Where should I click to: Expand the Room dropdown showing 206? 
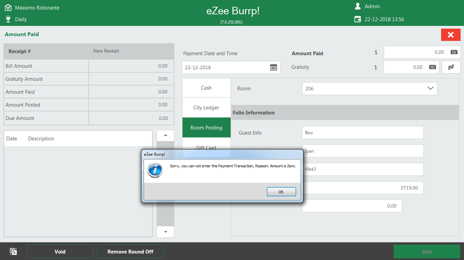[x=430, y=88]
